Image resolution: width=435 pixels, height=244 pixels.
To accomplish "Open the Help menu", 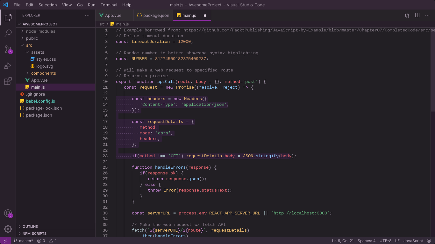I will coord(127,5).
